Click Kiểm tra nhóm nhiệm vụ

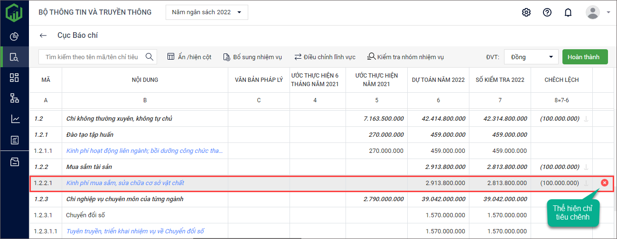[x=405, y=57]
